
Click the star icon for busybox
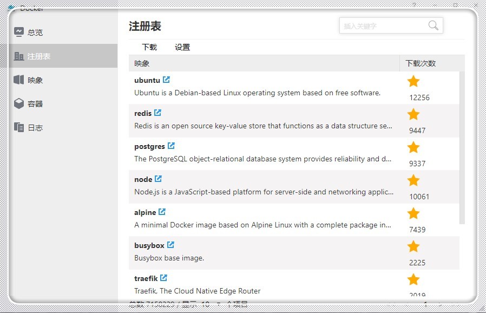click(x=413, y=246)
